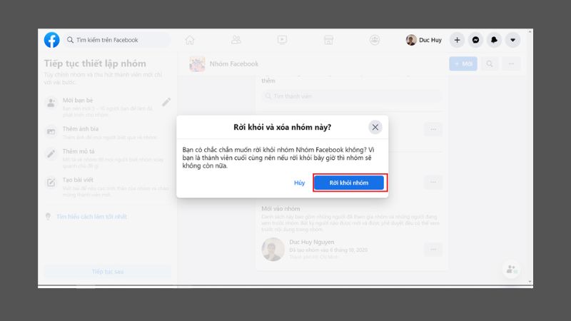This screenshot has width=571, height=321.
Task: Open the "Tìm hiểu cách làm tốt nhất" link
Action: [x=91, y=217]
